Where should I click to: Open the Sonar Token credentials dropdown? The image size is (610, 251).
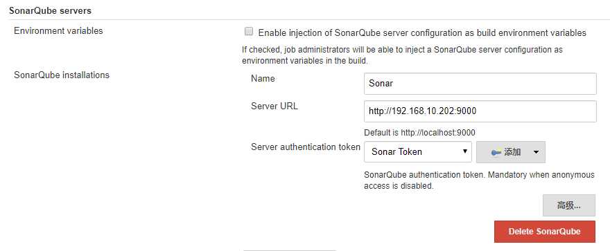[x=418, y=151]
